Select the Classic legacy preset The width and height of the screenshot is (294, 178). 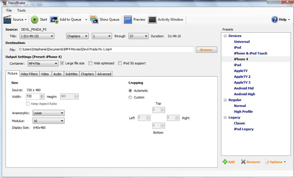(x=239, y=123)
